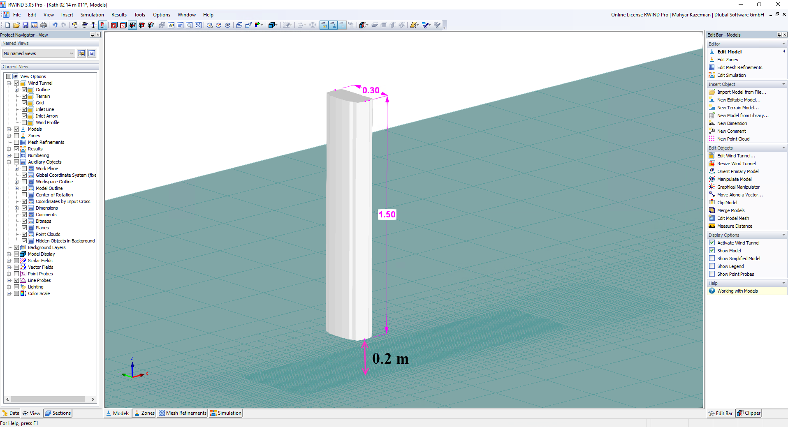This screenshot has height=427, width=788.
Task: Open the Simulation menu
Action: tap(92, 14)
